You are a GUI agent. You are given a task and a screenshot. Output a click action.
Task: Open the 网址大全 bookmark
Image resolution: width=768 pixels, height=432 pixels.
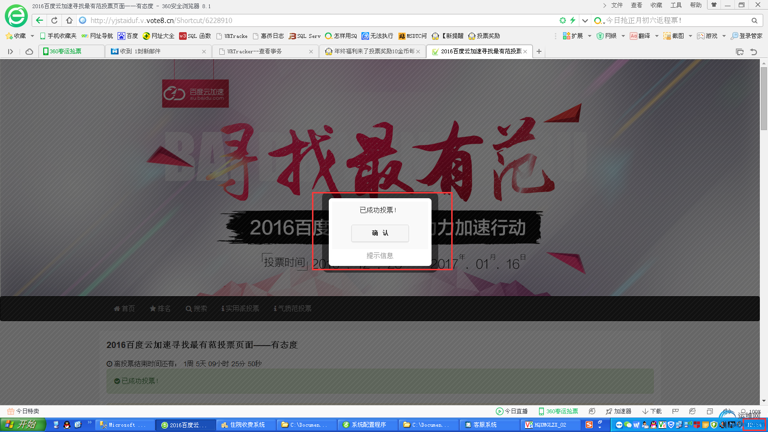159,36
